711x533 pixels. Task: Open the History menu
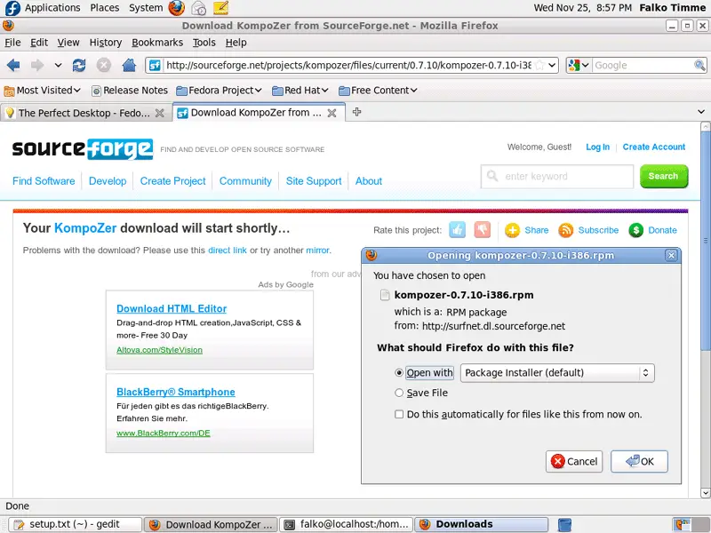click(x=106, y=42)
